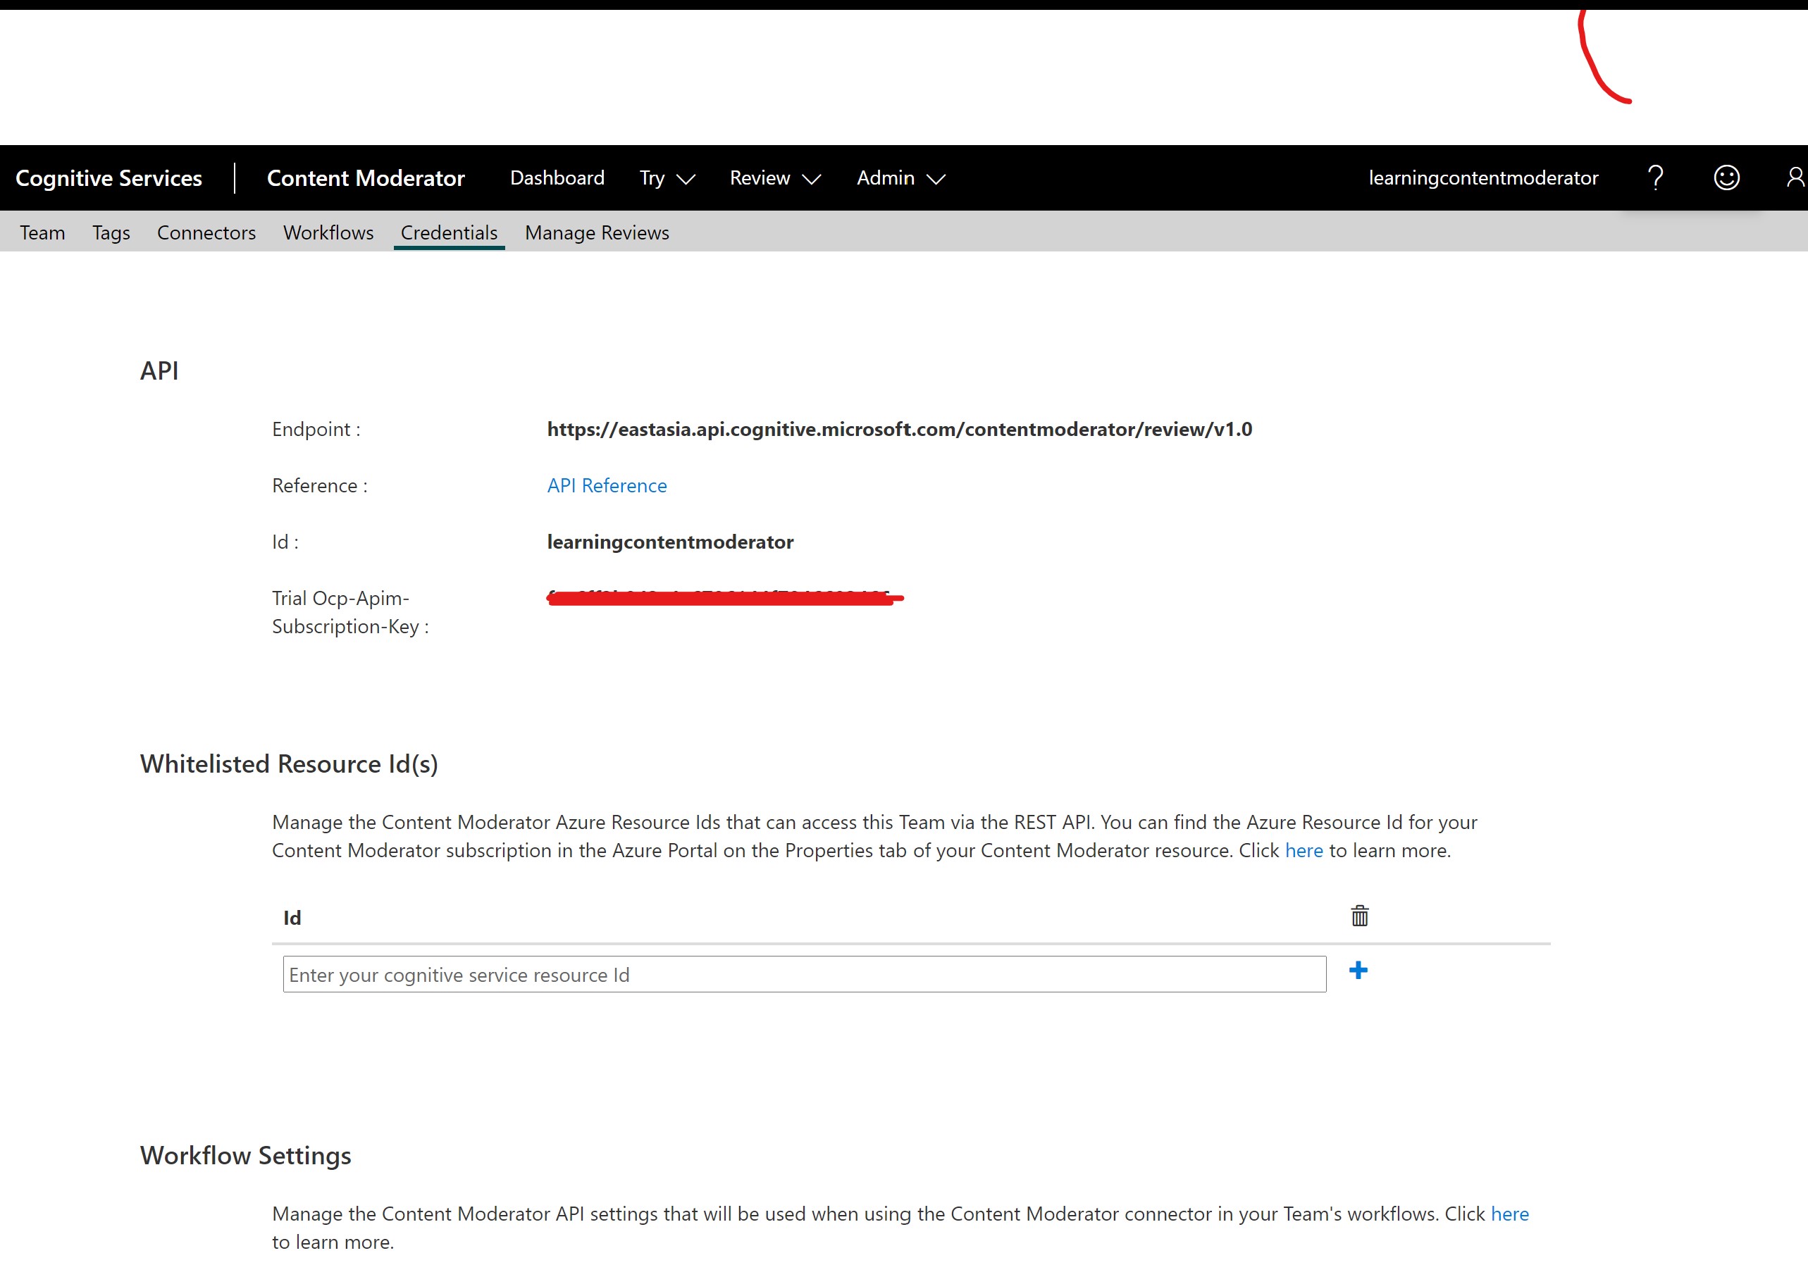Select the endpoint URL text
The image size is (1808, 1265).
[899, 429]
